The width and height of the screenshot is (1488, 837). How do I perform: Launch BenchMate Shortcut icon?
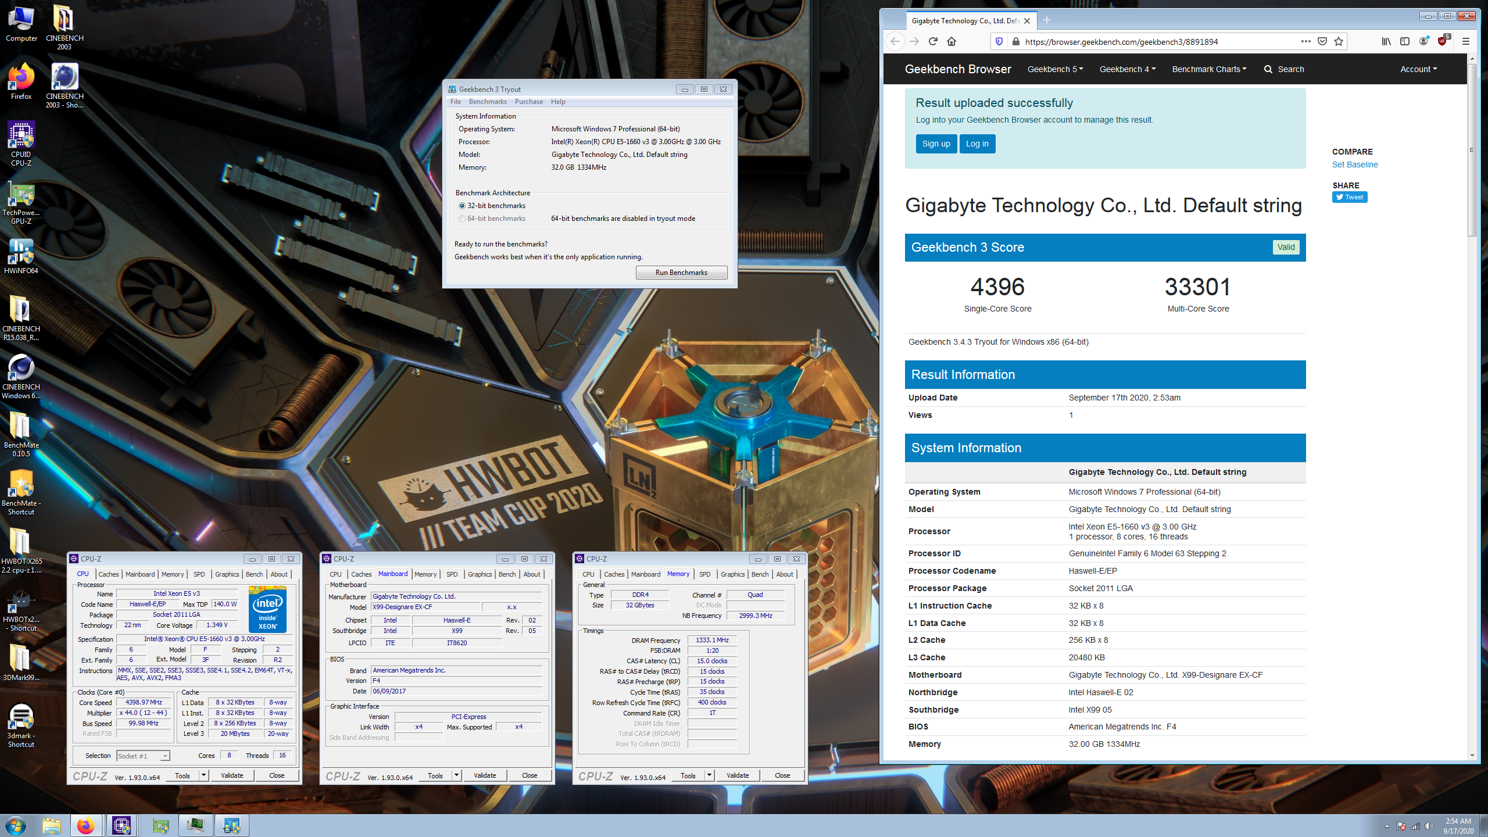point(22,492)
